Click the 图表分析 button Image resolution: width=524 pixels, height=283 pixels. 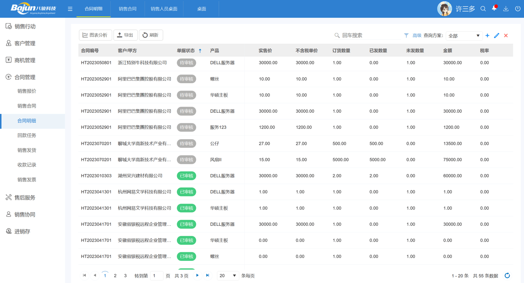click(95, 35)
